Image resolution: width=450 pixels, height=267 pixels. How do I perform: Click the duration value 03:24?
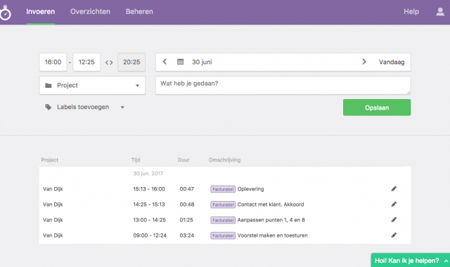pos(187,235)
